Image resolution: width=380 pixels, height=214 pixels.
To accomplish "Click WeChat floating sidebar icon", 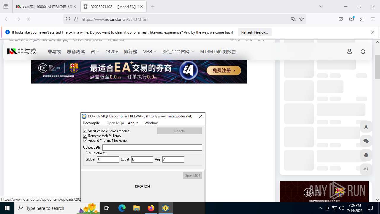I will [x=366, y=141].
